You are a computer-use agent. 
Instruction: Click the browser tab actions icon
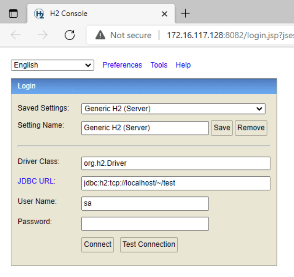13,14
